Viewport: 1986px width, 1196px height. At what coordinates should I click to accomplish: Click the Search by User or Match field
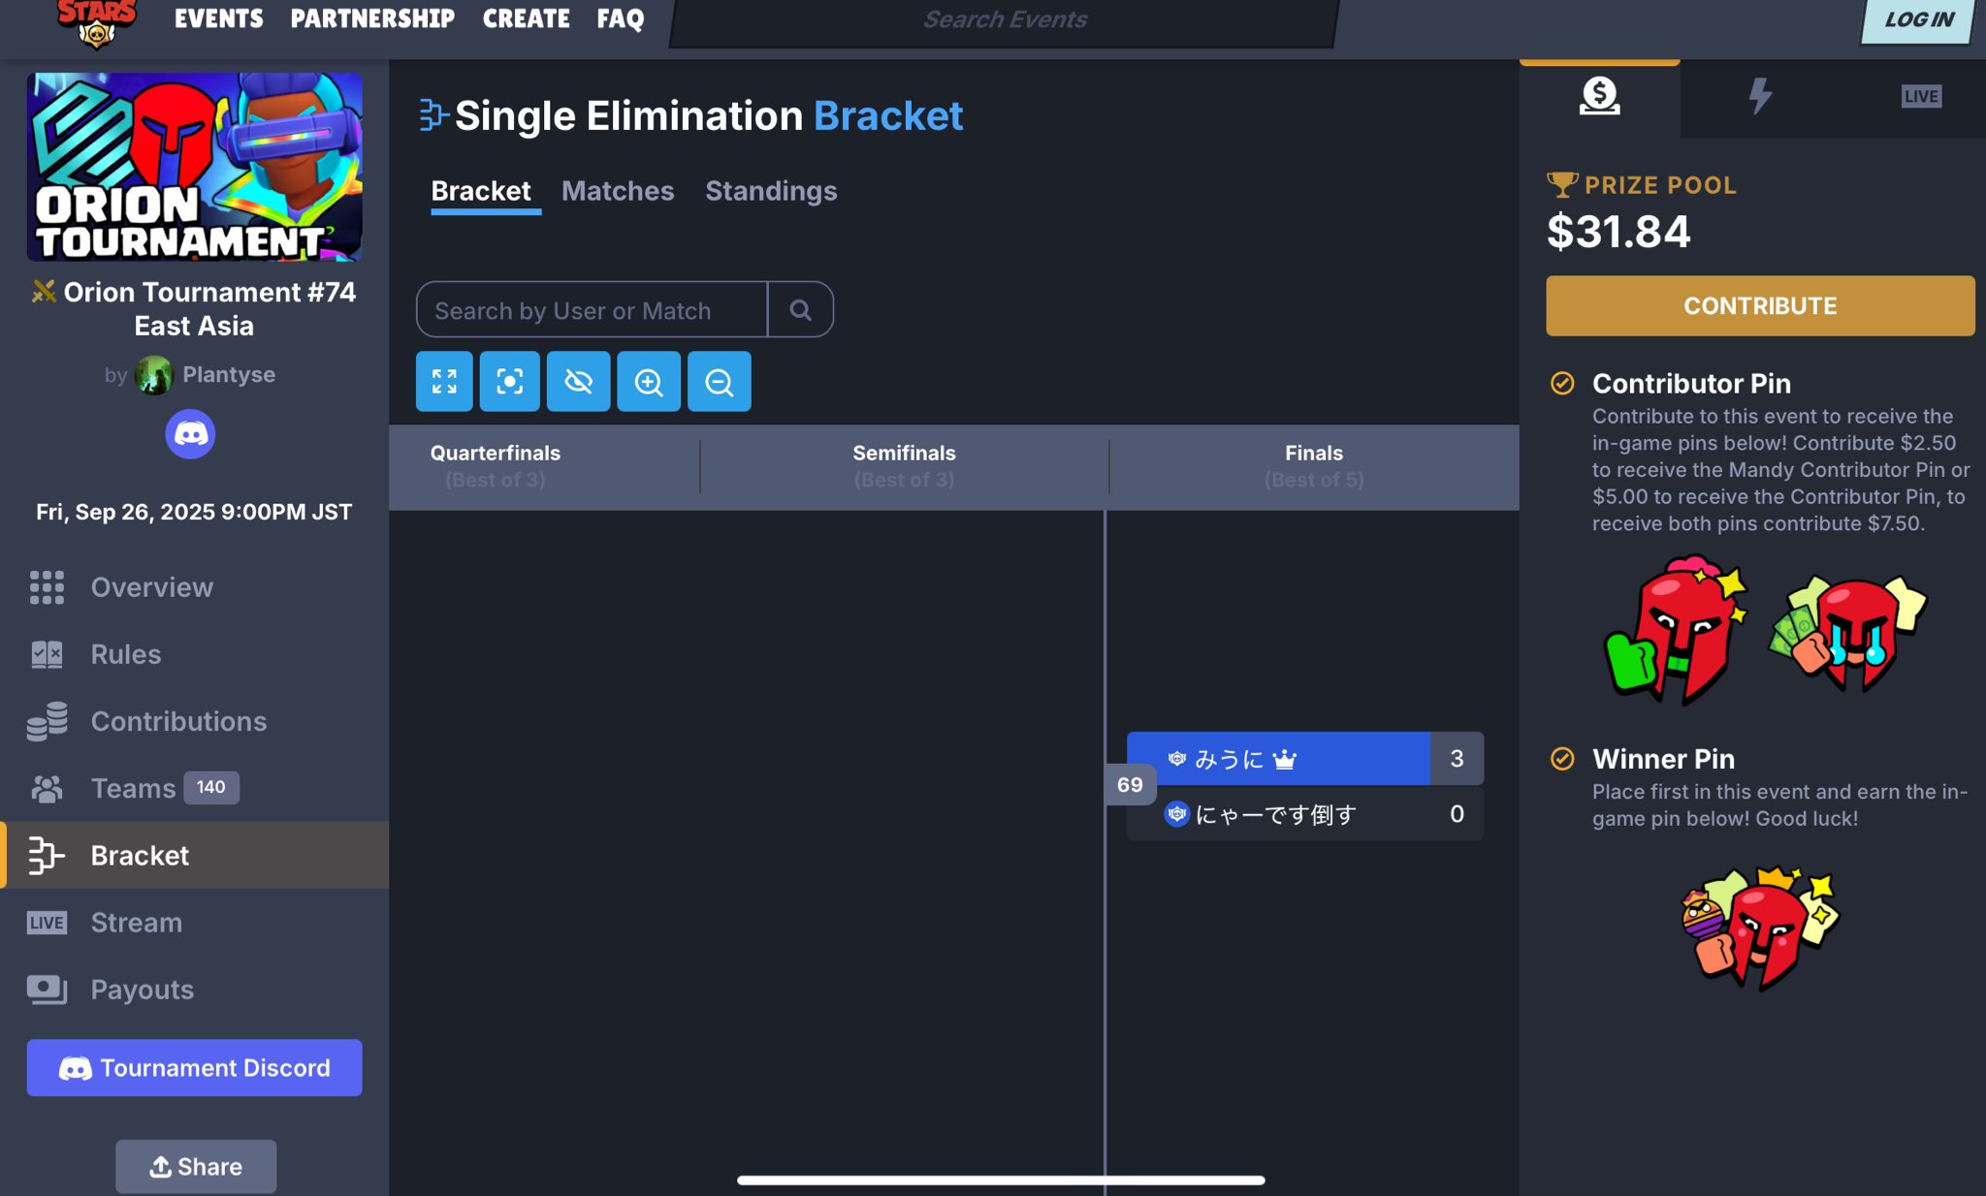click(592, 310)
